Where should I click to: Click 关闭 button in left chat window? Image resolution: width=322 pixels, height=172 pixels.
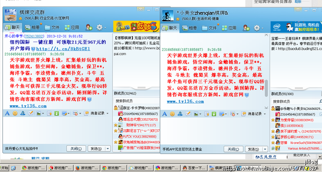(x=76, y=149)
